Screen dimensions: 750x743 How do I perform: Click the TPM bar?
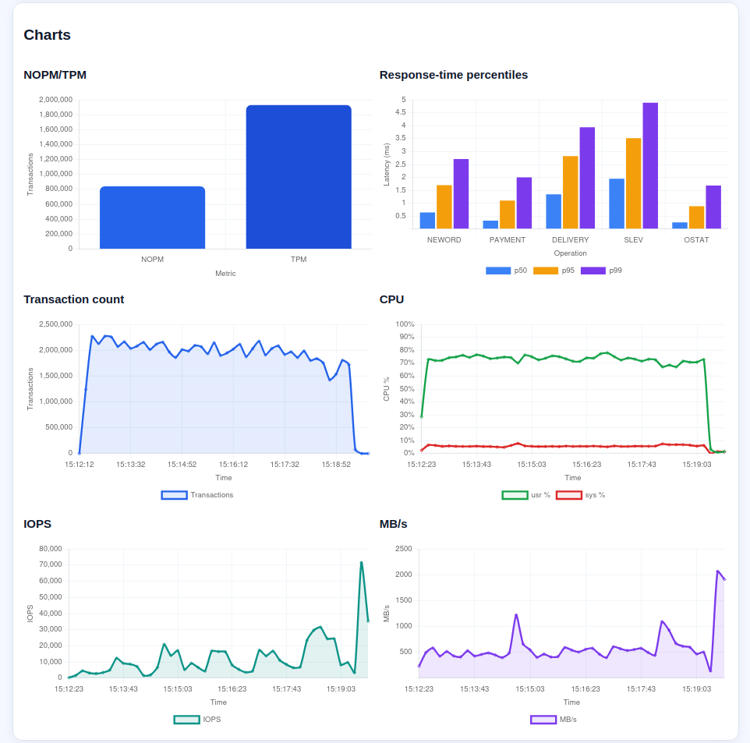coord(299,177)
